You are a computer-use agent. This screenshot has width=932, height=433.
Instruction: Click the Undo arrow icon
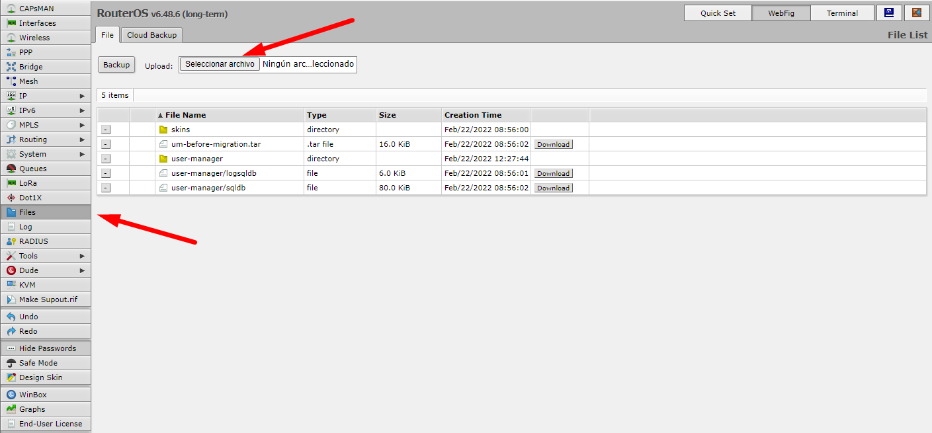[11, 317]
